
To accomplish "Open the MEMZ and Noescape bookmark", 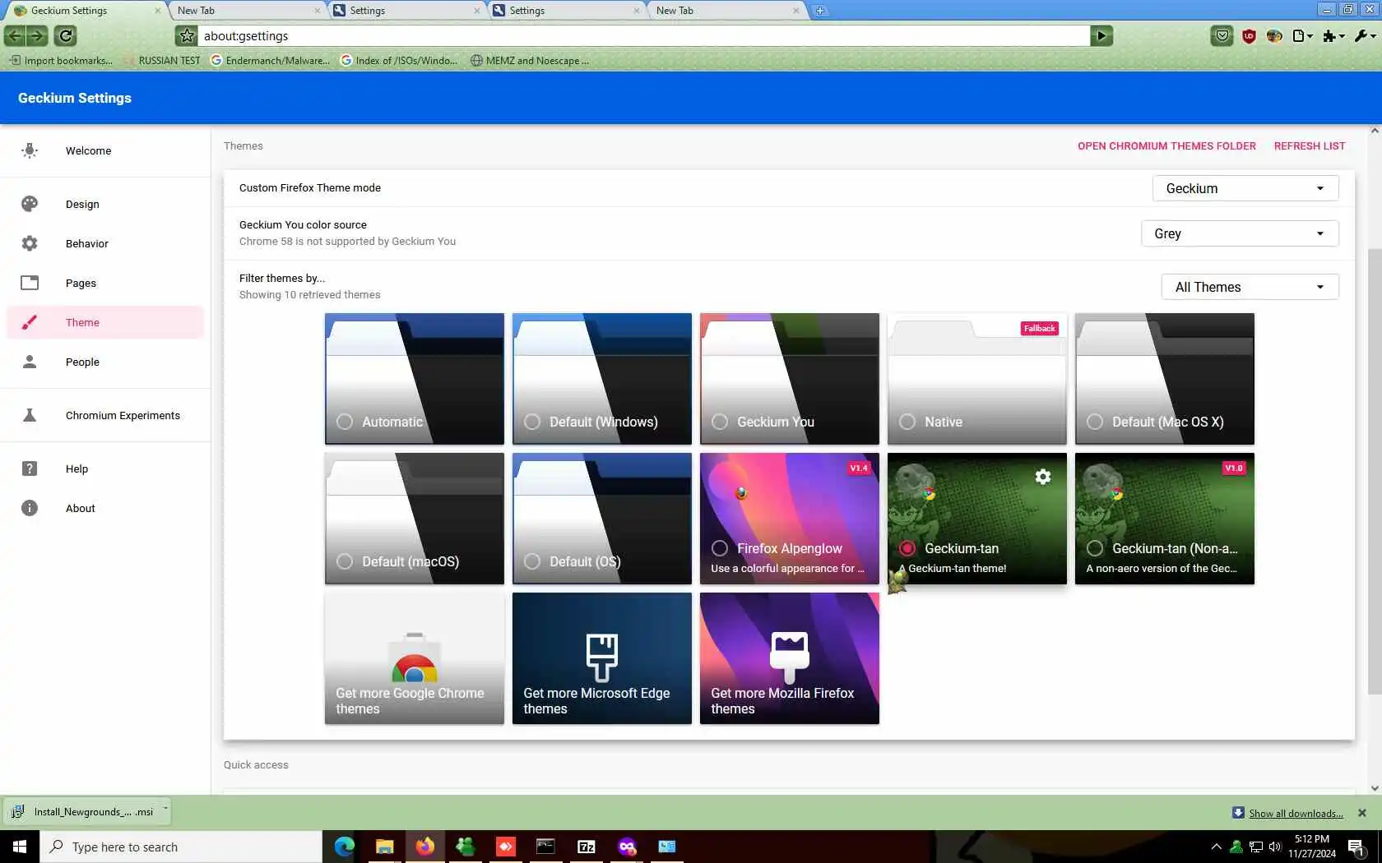I will point(530,60).
